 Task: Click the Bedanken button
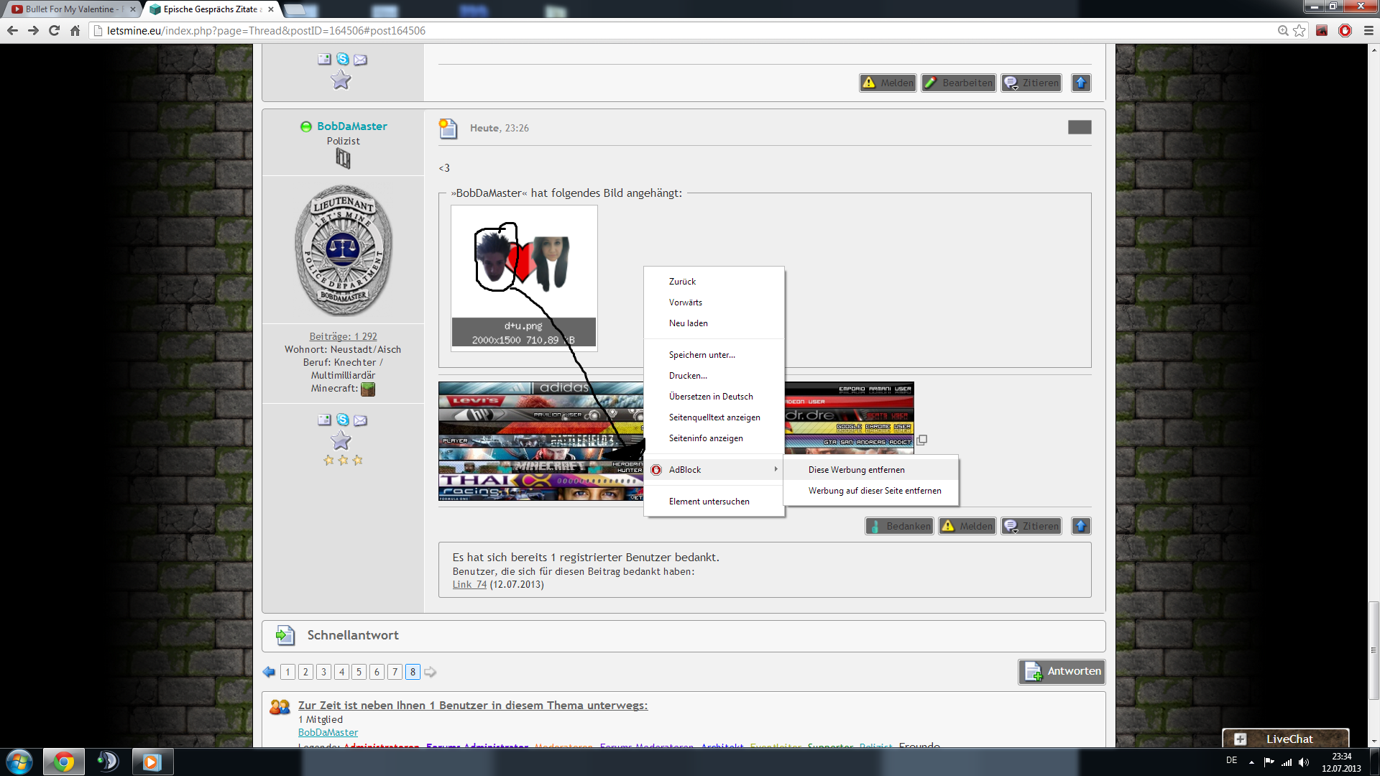(899, 526)
